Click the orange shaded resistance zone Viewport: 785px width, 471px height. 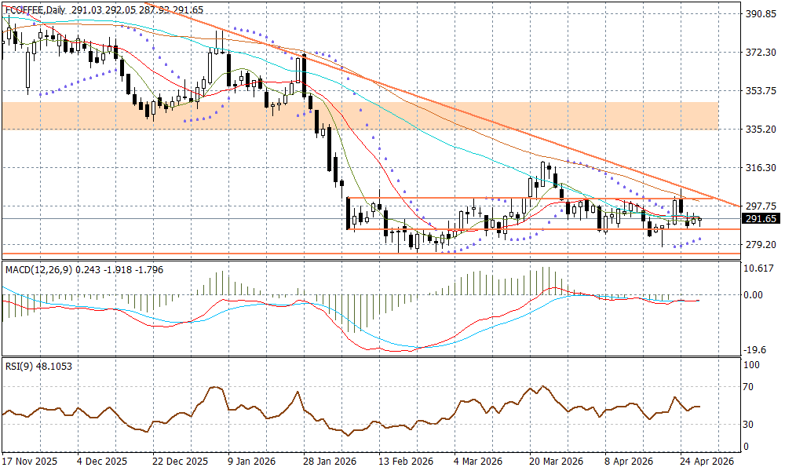tap(360, 115)
